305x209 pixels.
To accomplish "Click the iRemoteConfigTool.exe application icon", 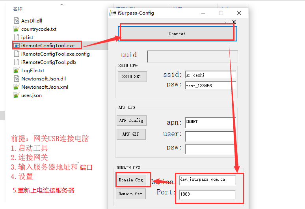I will tap(17, 45).
